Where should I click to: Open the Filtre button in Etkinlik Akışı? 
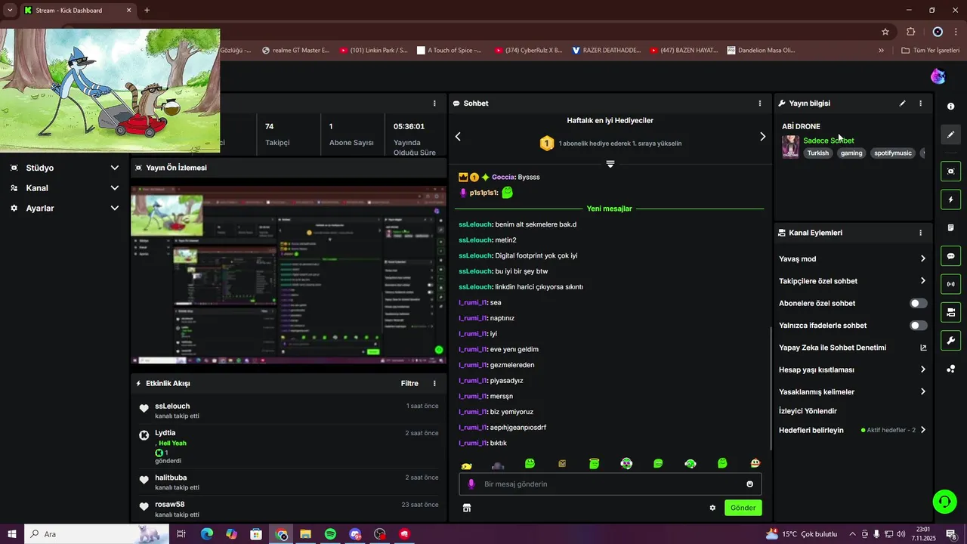[x=409, y=384]
